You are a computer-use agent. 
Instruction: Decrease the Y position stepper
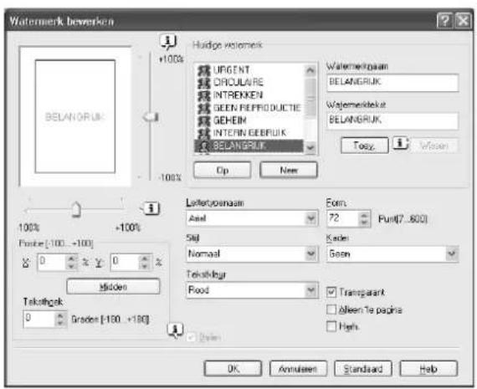tap(144, 266)
